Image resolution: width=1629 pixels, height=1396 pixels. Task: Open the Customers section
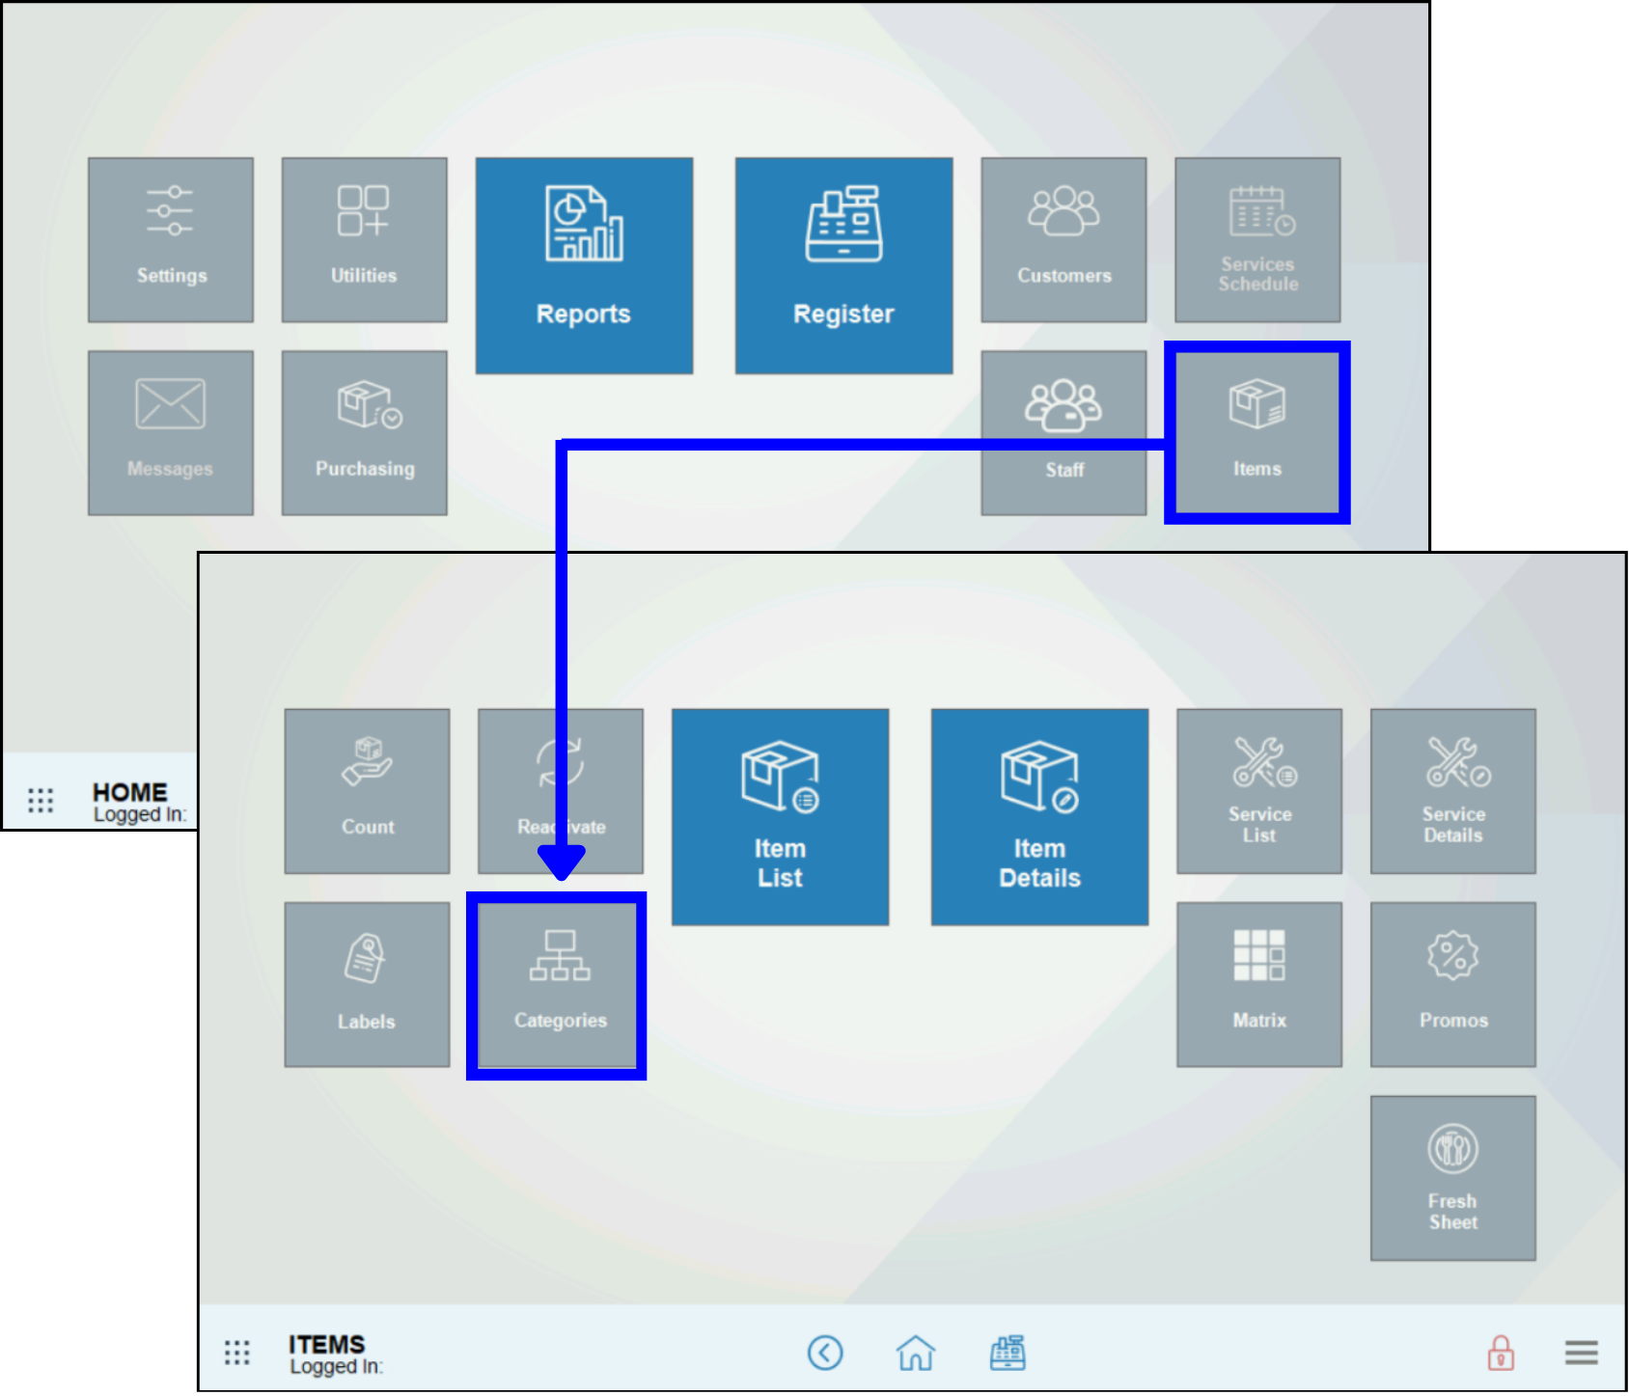[x=1063, y=238]
